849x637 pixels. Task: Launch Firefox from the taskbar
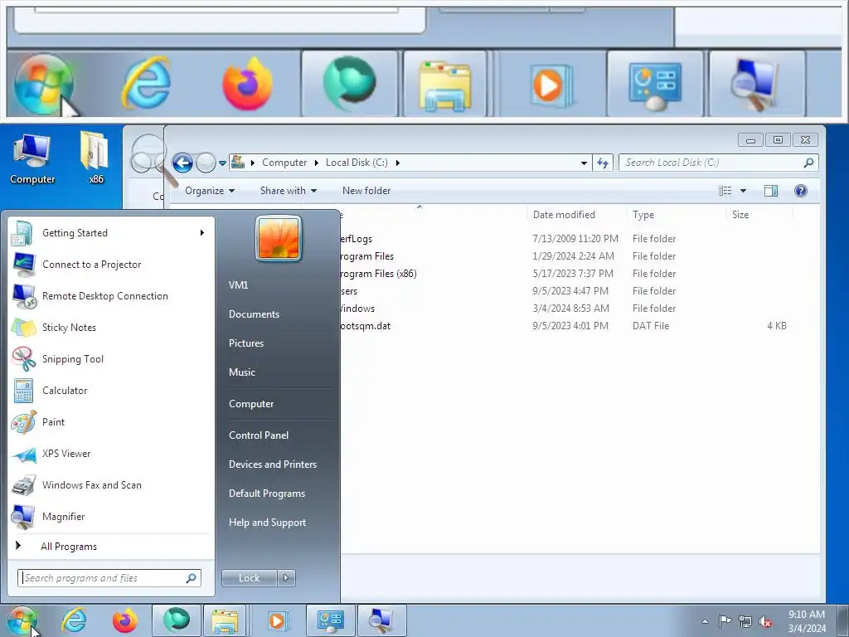tap(125, 620)
